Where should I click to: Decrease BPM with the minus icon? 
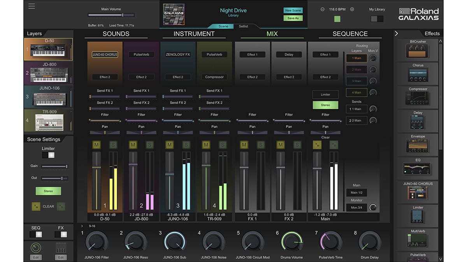point(322,9)
